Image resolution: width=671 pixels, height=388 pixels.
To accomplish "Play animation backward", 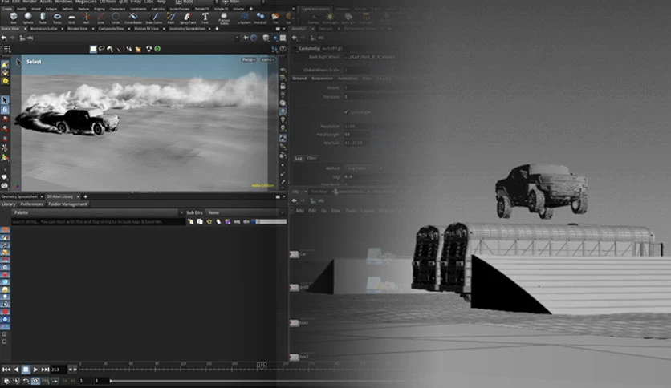I will click(16, 370).
